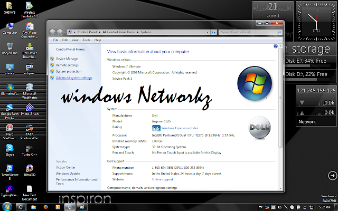
Task: Open the SHIVA'S folder desktop icon
Action: [x=10, y=8]
